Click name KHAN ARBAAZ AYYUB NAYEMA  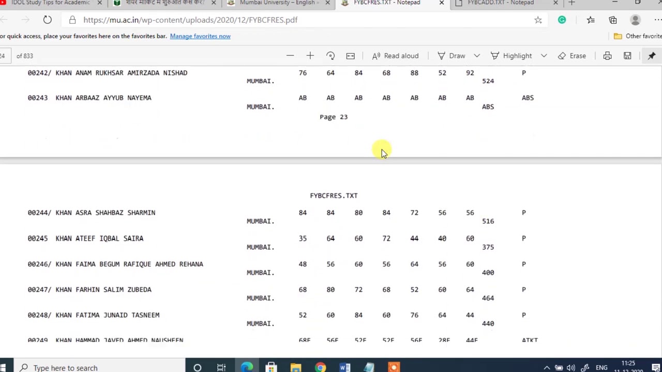coord(103,98)
